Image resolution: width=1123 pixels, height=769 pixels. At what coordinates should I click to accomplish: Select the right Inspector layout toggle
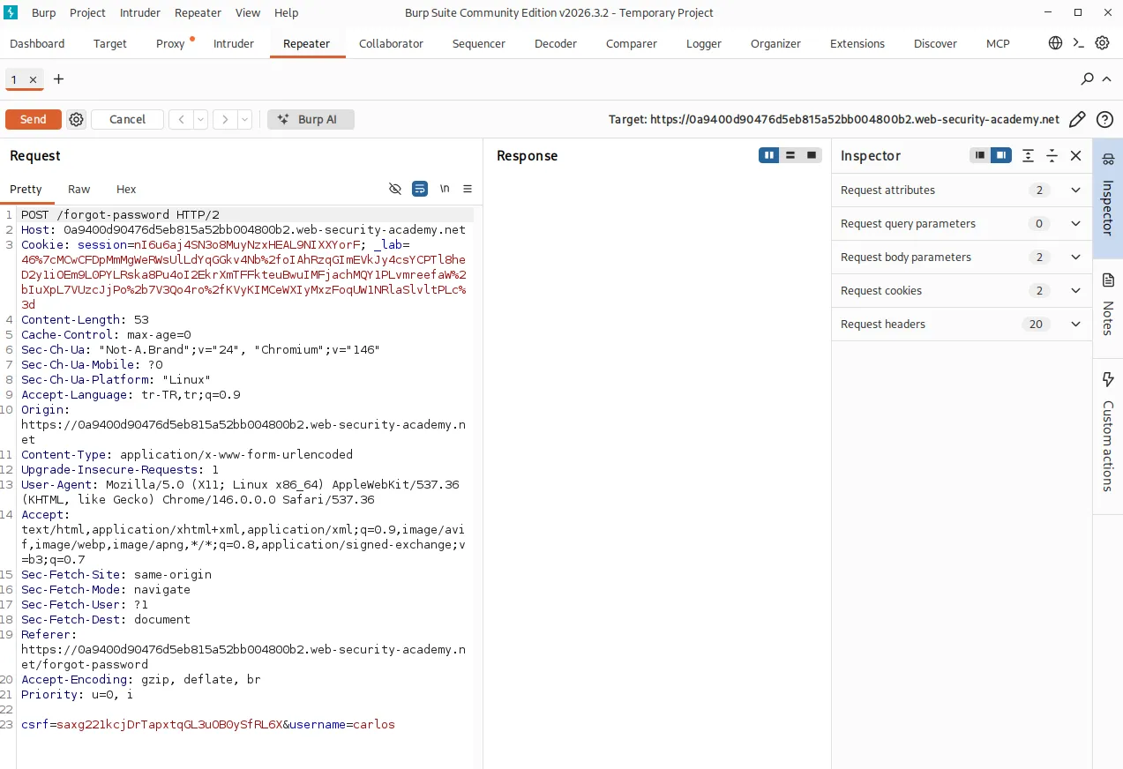tap(1001, 155)
